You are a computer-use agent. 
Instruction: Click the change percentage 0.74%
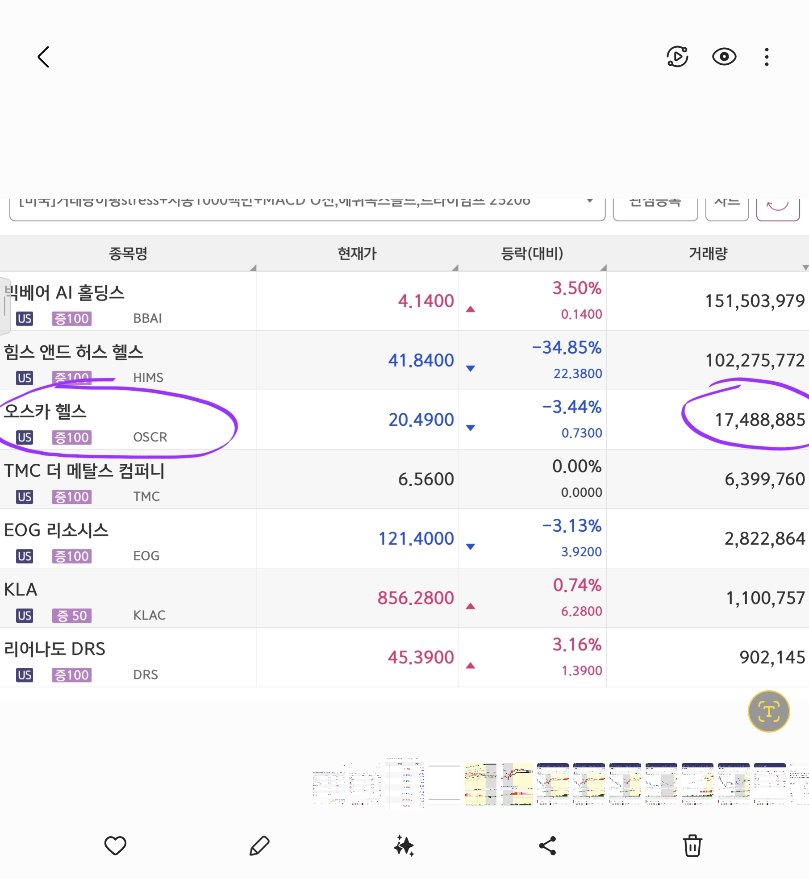577,585
